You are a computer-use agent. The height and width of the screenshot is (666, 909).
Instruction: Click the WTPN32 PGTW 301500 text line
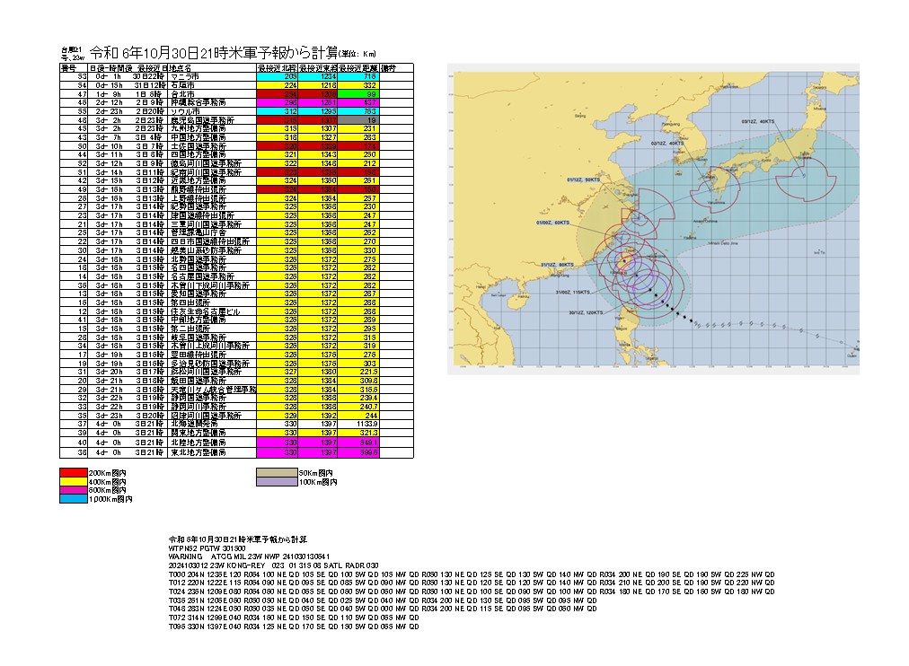[x=207, y=547]
